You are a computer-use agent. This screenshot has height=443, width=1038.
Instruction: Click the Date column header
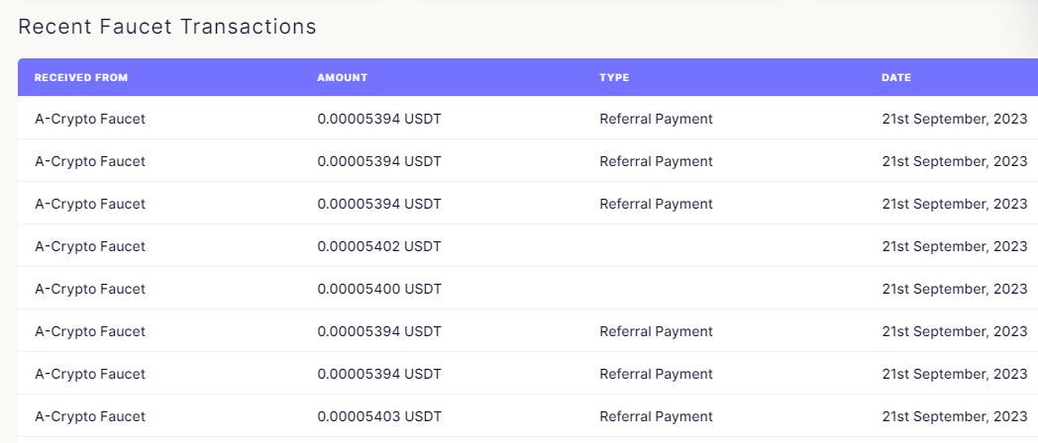coord(895,77)
